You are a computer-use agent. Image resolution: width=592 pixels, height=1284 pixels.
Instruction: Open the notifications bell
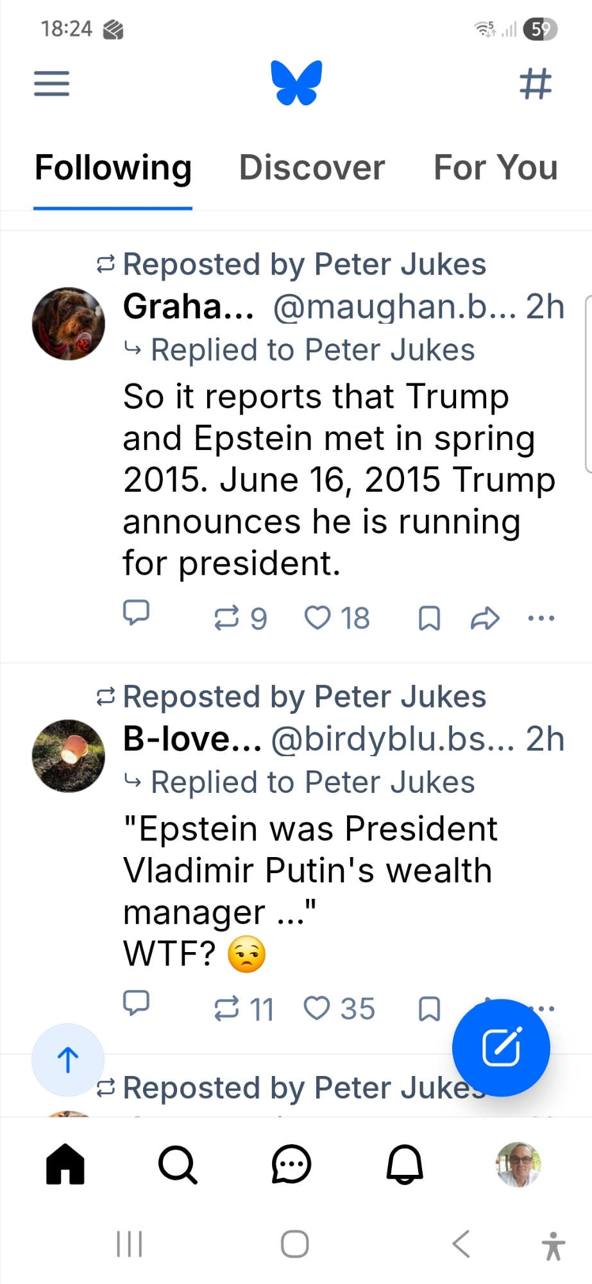point(405,1164)
